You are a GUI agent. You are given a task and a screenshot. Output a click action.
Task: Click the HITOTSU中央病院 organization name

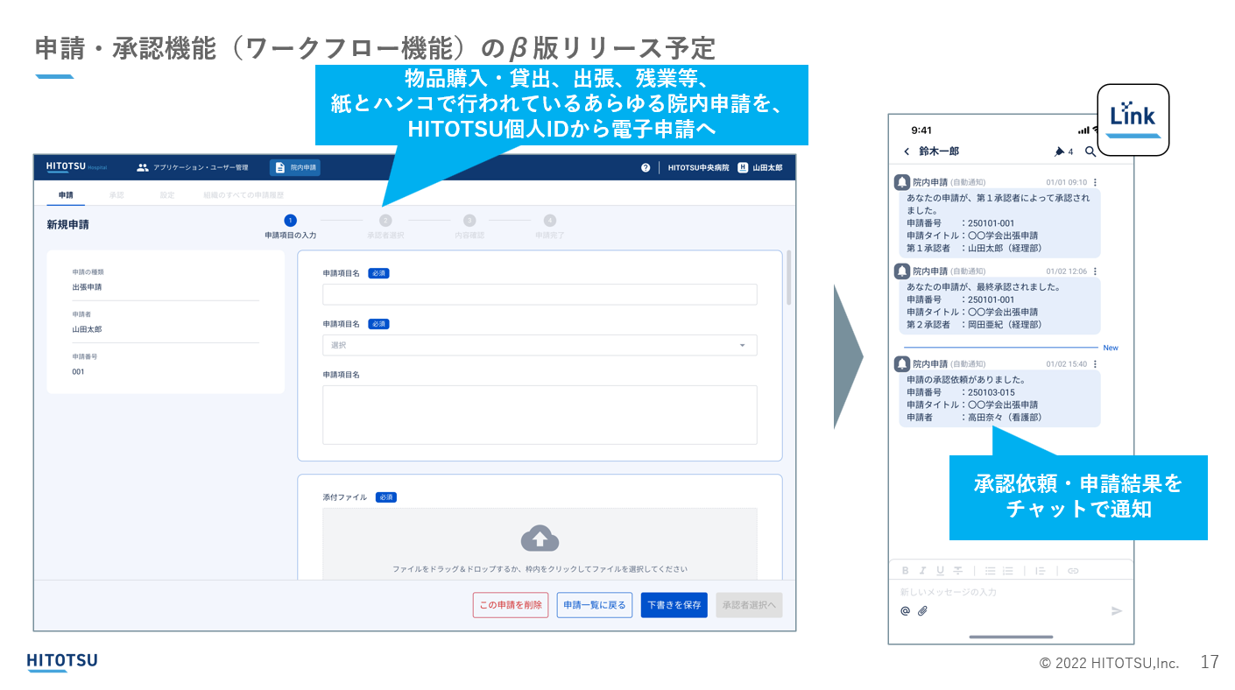[698, 167]
